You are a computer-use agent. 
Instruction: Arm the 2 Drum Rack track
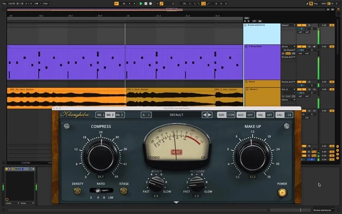[314, 46]
